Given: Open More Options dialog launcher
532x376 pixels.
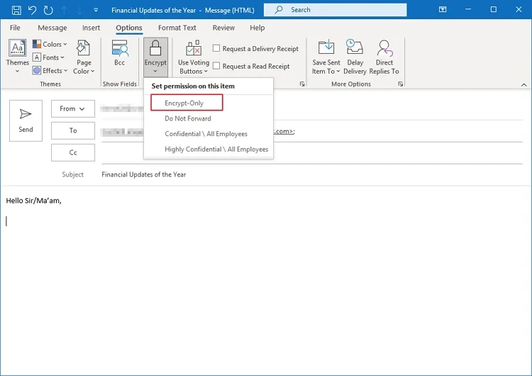Looking at the screenshot, I should 400,84.
